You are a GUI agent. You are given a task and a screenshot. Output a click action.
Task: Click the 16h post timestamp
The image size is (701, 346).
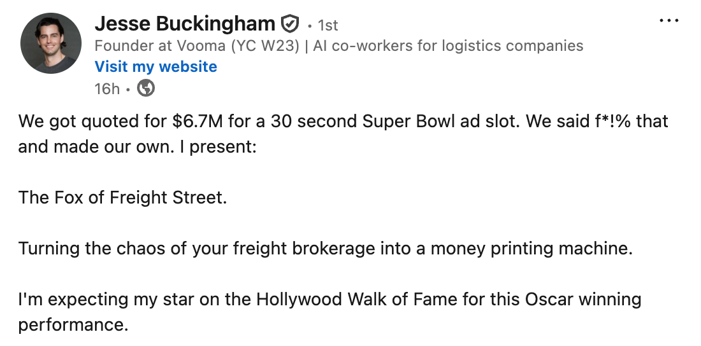106,88
